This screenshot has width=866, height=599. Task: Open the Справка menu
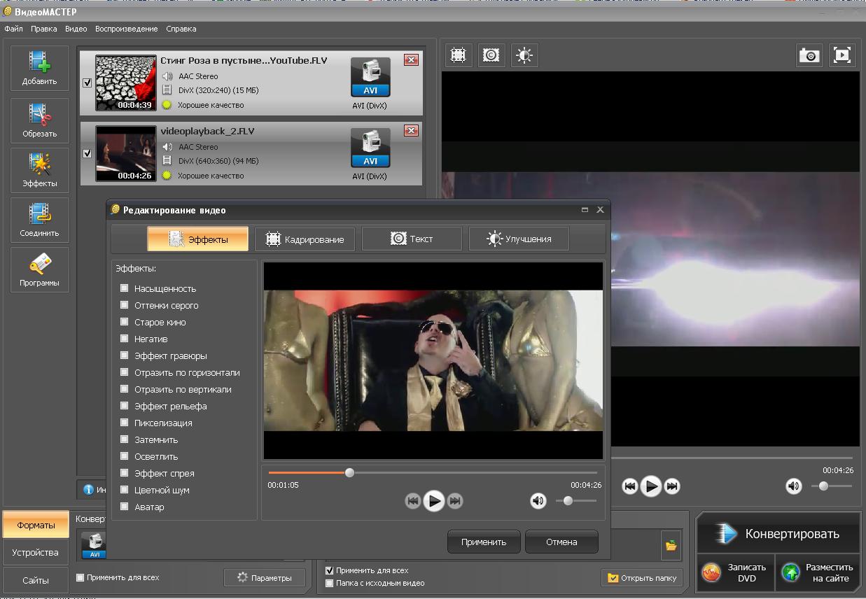181,29
